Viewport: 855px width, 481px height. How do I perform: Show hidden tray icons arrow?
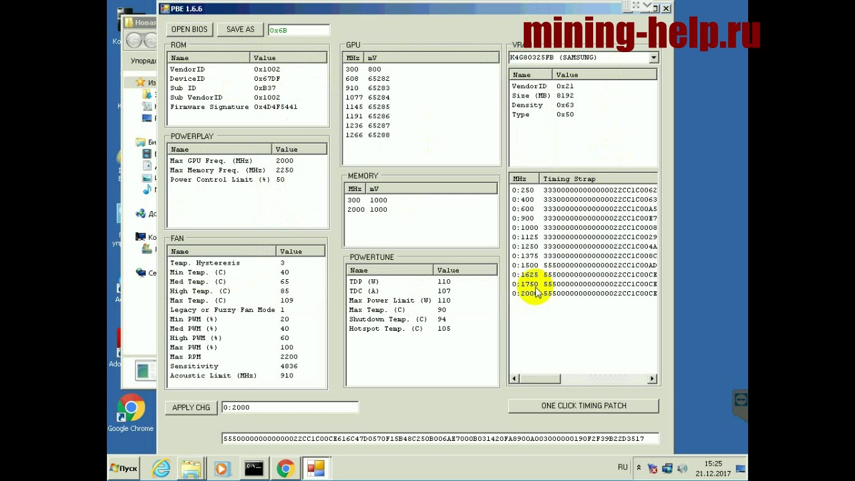[x=639, y=468]
